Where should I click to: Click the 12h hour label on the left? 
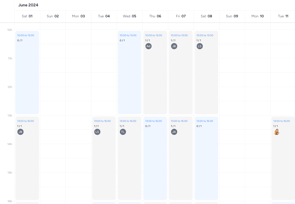click(10, 87)
